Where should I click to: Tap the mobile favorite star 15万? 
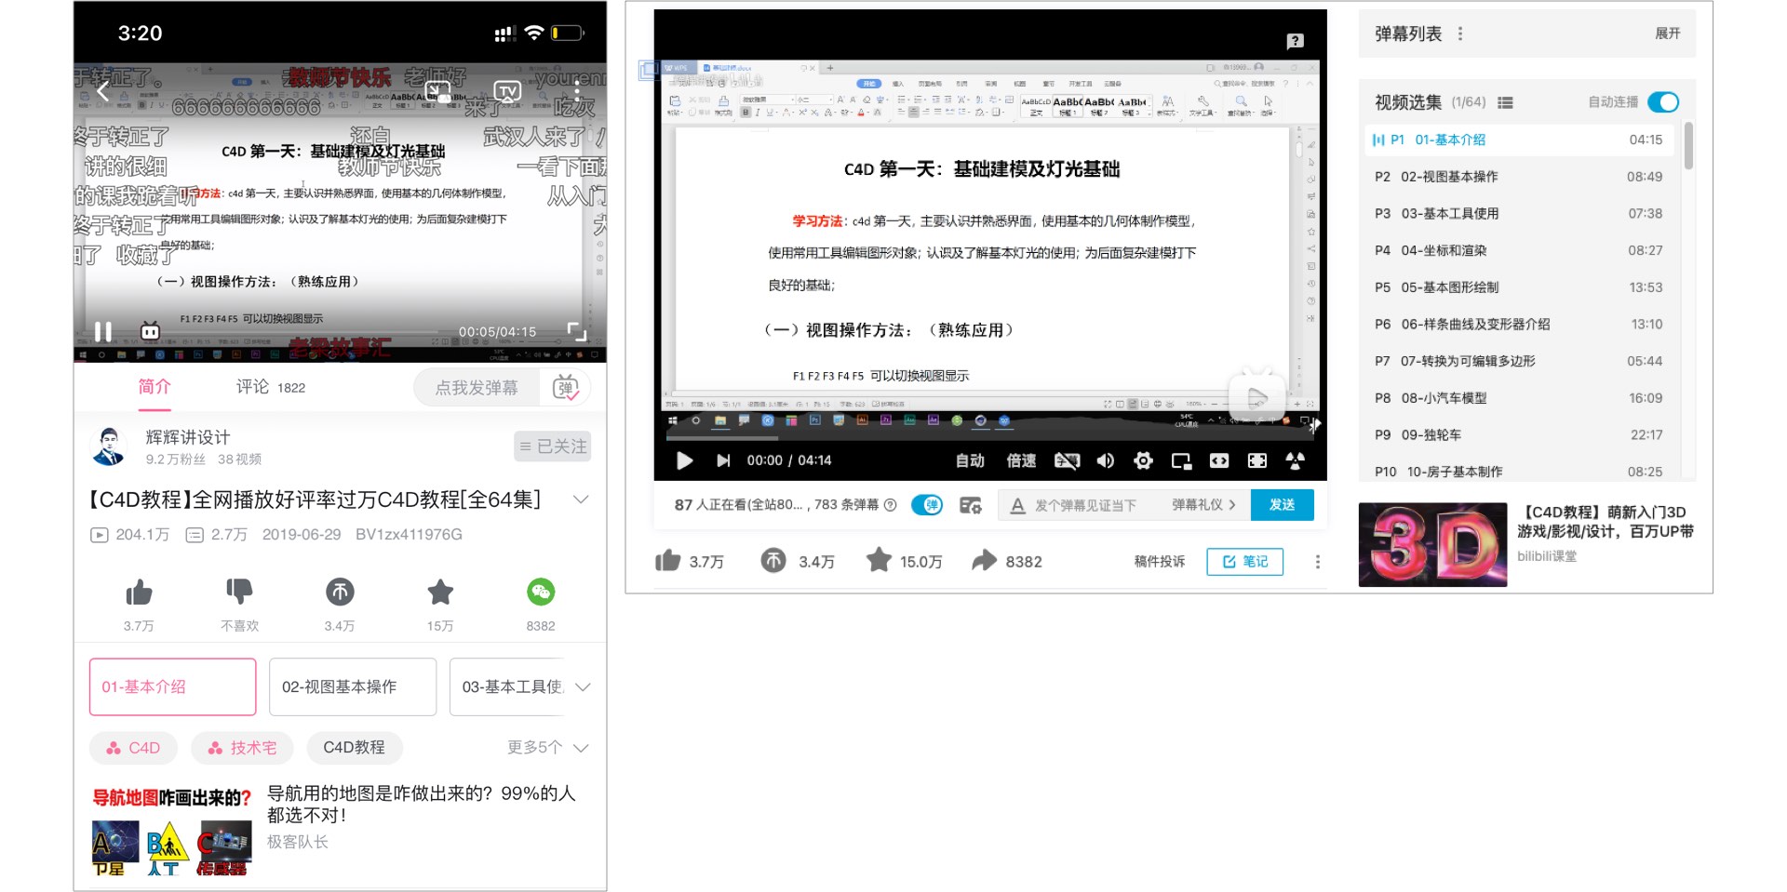click(x=440, y=592)
